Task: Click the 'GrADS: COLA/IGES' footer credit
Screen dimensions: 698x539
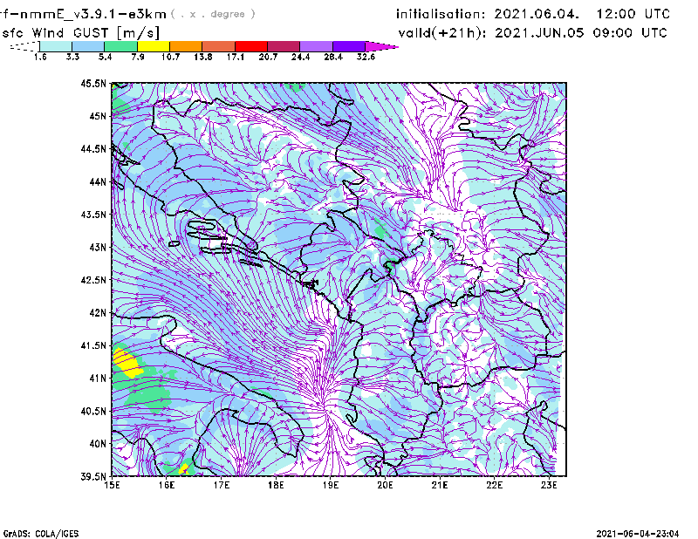Action: click(x=41, y=534)
